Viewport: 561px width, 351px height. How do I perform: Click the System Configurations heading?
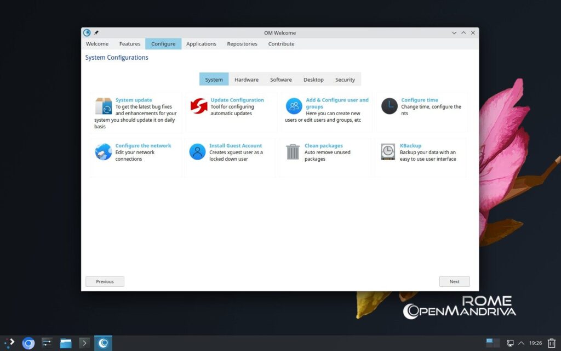[117, 57]
